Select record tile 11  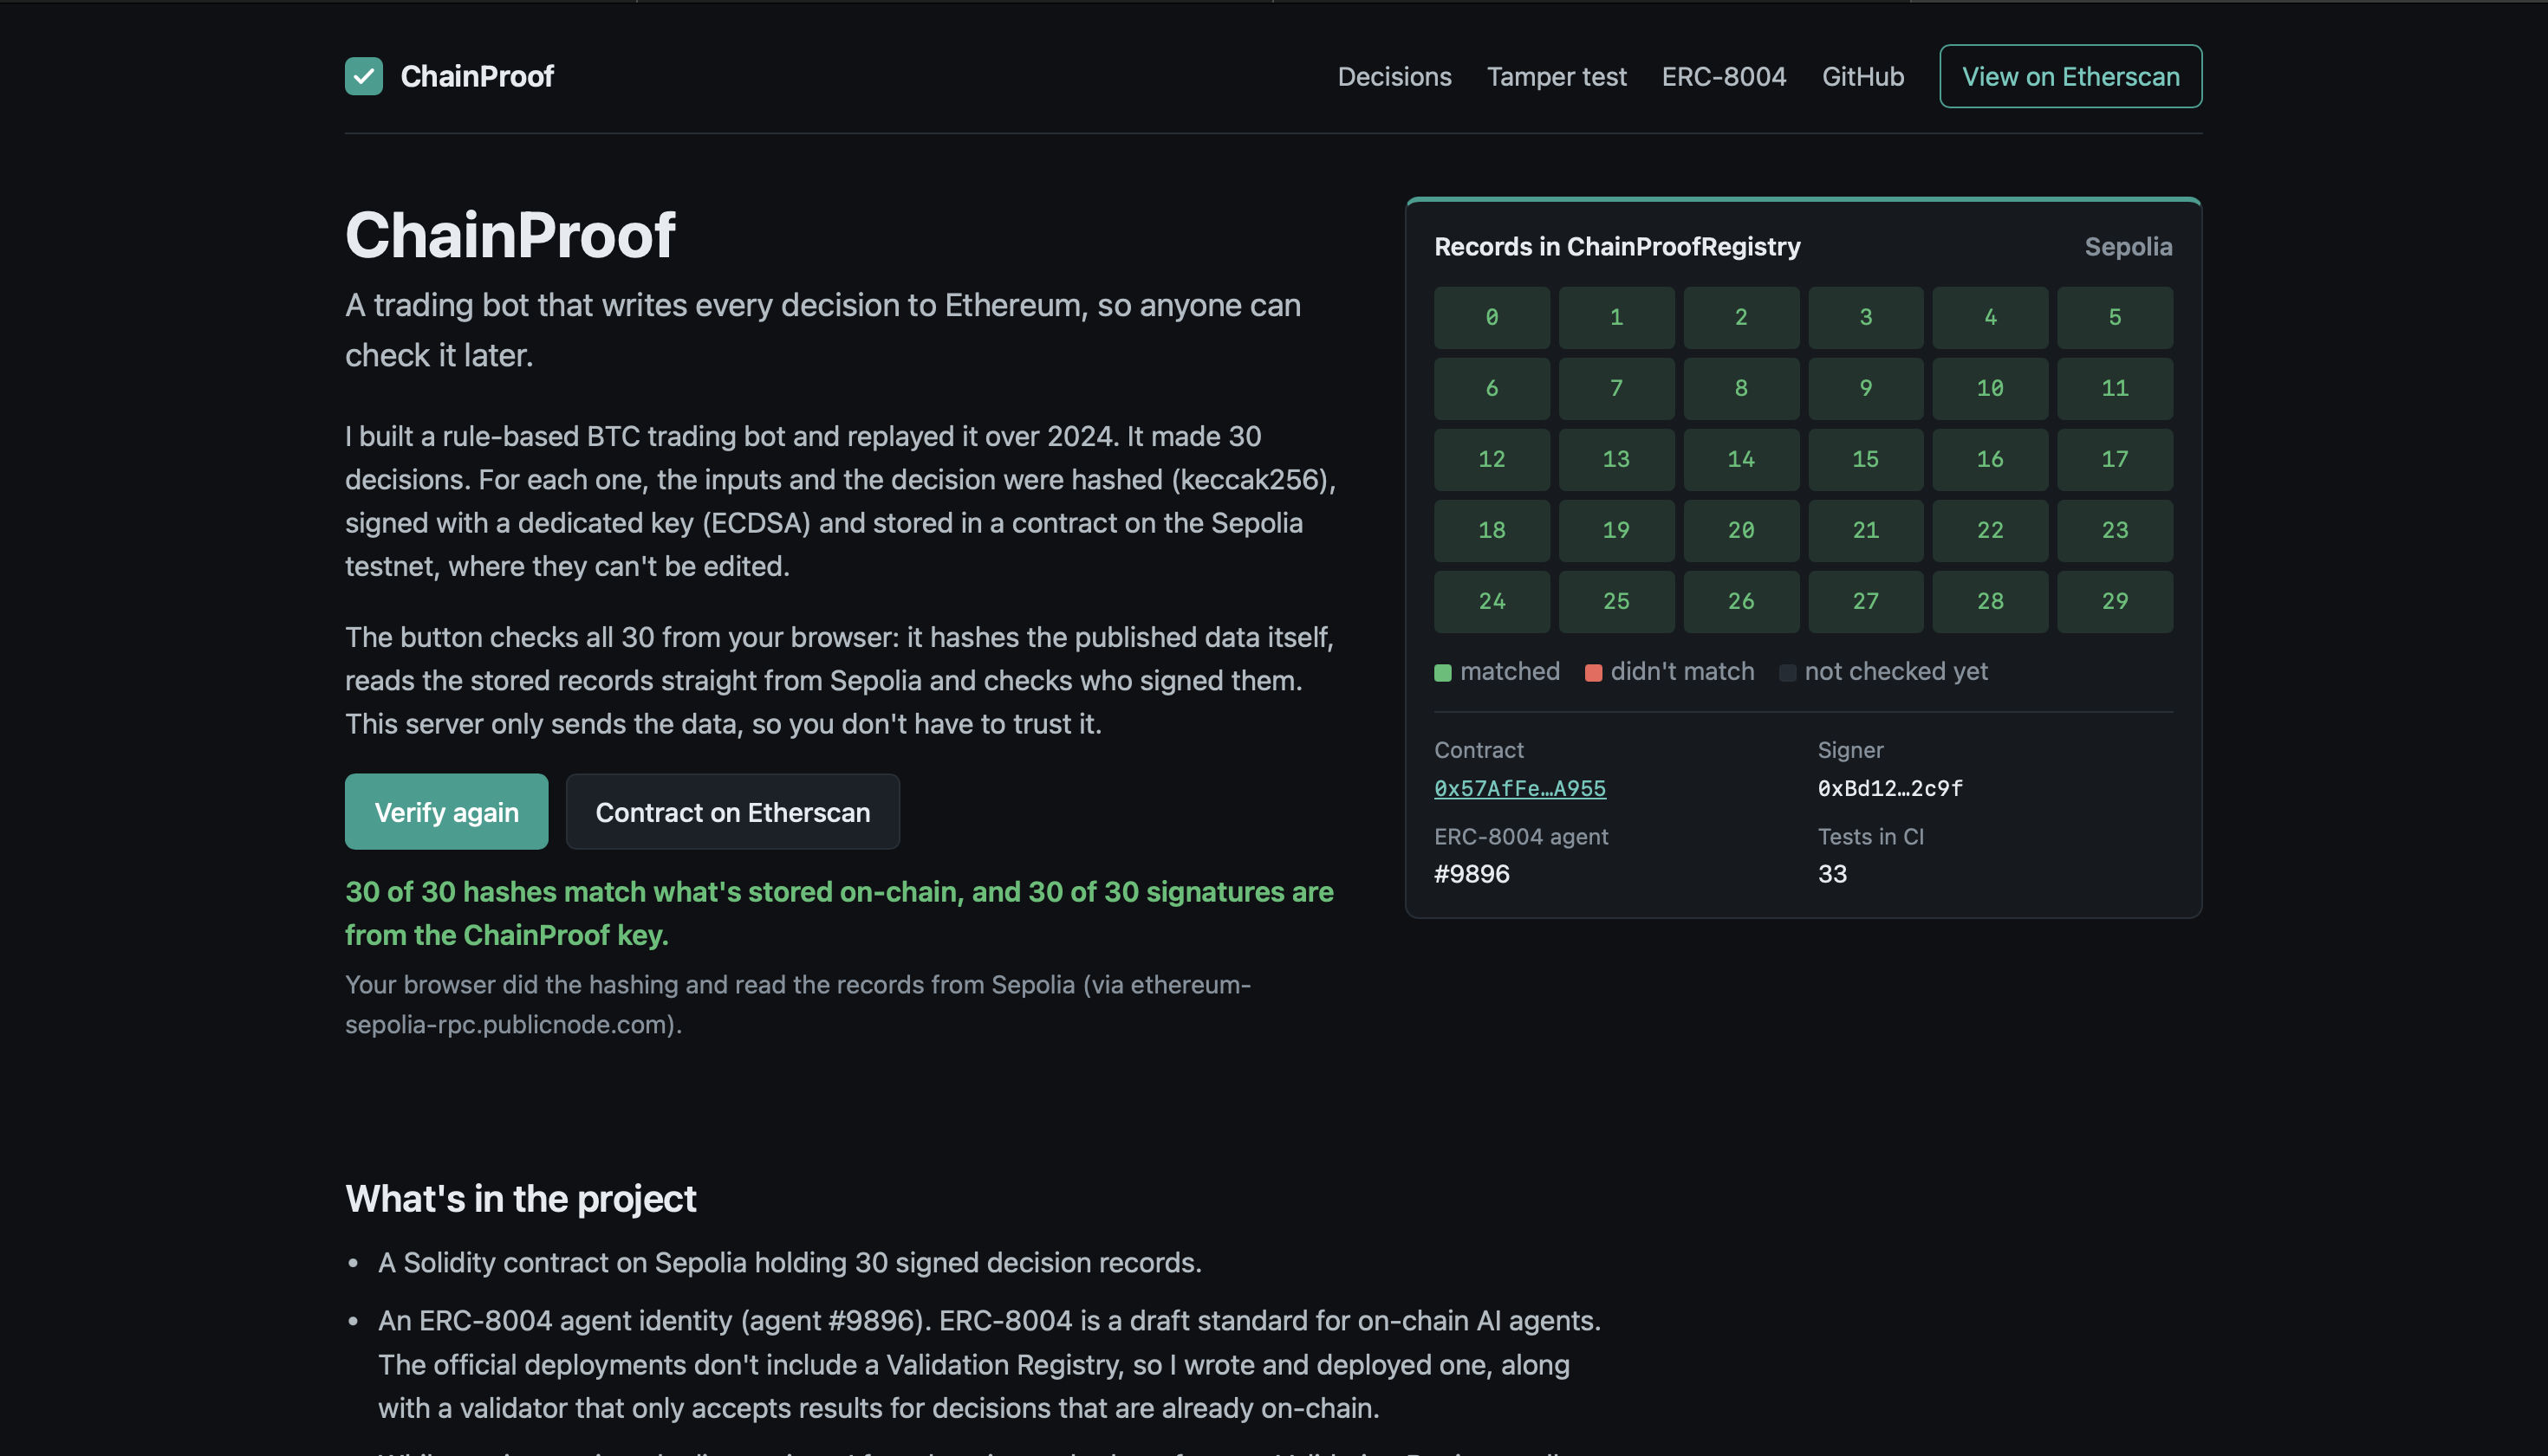point(2115,388)
